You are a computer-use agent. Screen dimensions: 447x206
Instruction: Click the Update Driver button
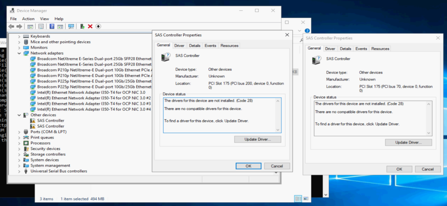click(x=257, y=139)
